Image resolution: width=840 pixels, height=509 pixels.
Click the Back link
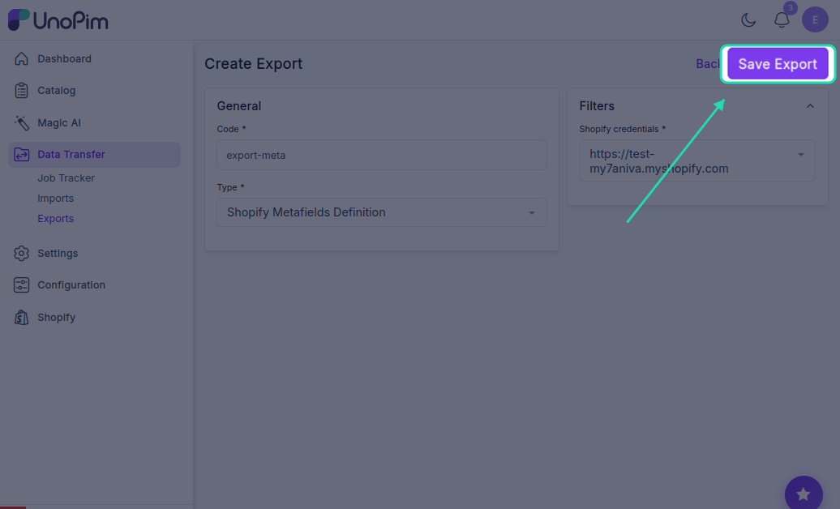click(x=708, y=64)
